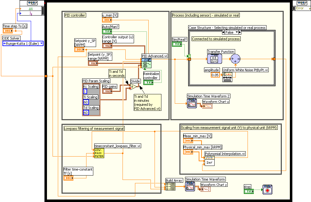The image size is (311, 202).
Task: Click the PID Advanced.vi block icon
Action: pyautogui.click(x=146, y=63)
